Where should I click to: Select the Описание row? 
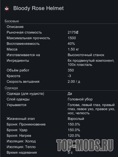coord(61,27)
